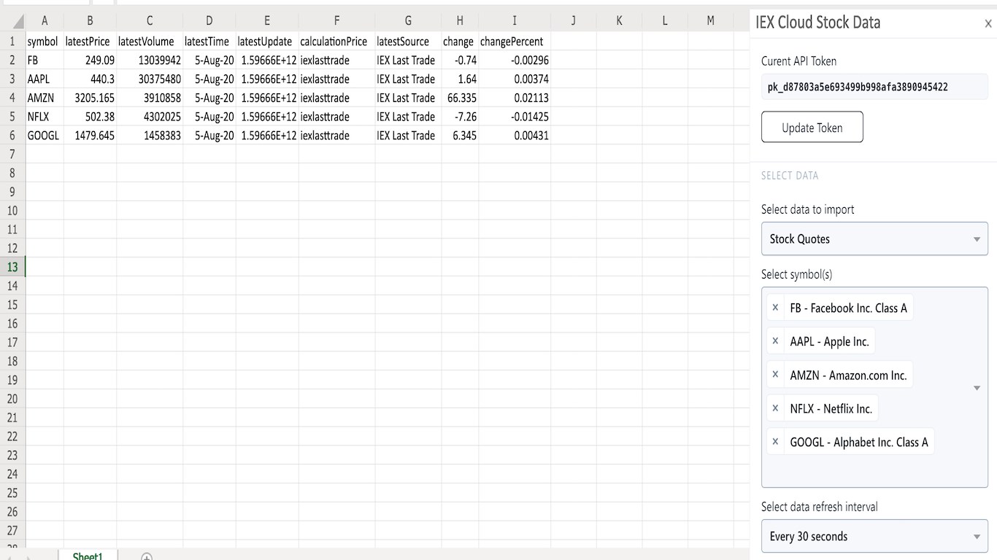Screen dimensions: 997x560
Task: Select the calculationPrice header cell
Action: click(337, 42)
